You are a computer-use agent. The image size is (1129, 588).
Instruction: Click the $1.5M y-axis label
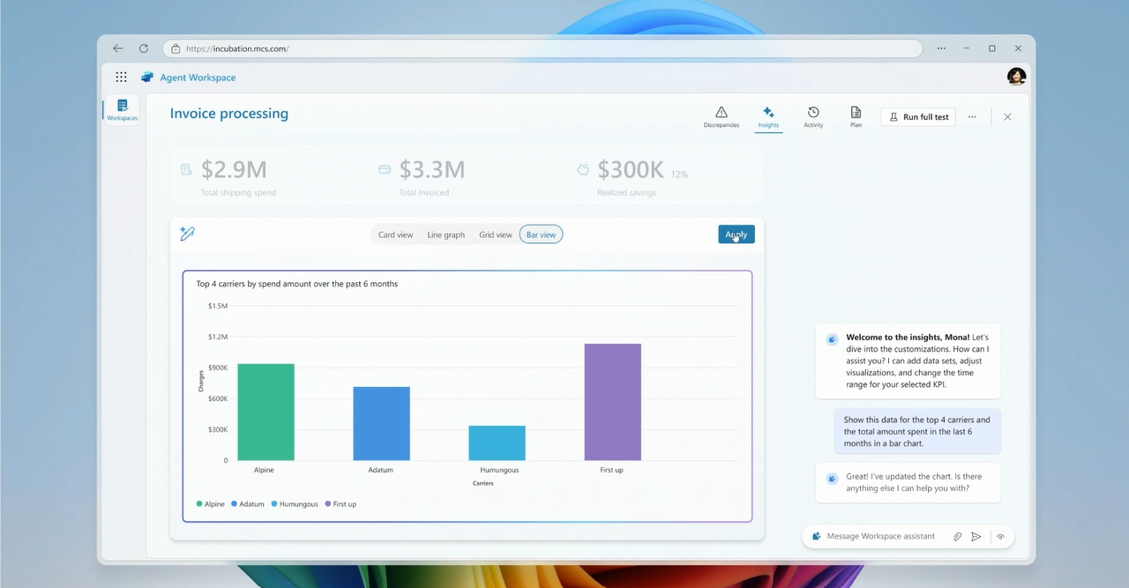(218, 306)
